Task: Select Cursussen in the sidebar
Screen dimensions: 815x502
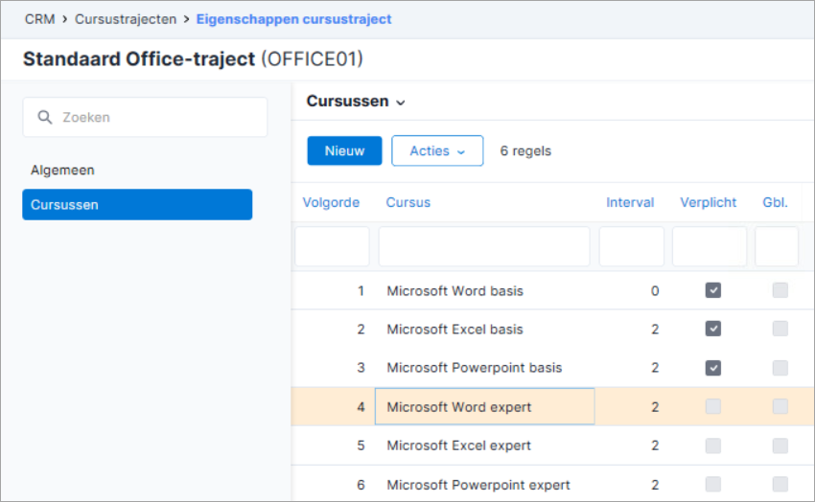Action: click(x=137, y=205)
